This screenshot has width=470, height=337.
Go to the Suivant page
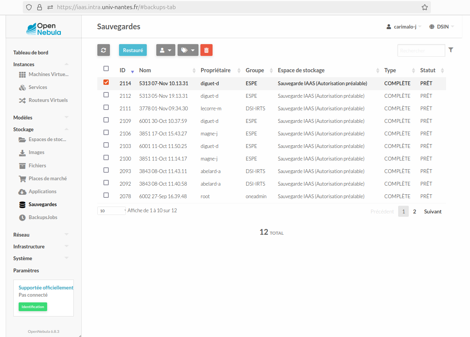(x=433, y=211)
